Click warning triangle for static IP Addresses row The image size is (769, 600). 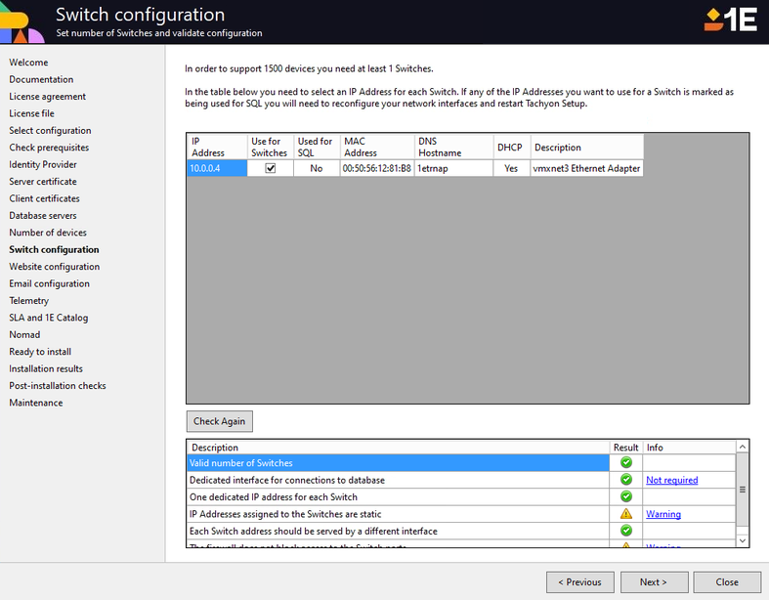(626, 514)
